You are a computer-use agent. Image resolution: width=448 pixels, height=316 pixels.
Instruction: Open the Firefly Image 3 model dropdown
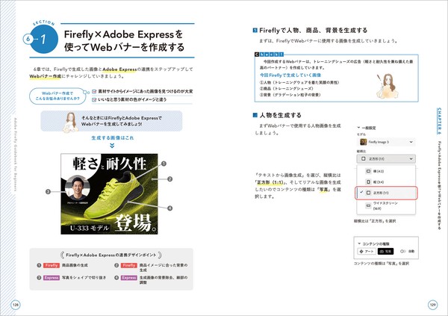coord(386,142)
